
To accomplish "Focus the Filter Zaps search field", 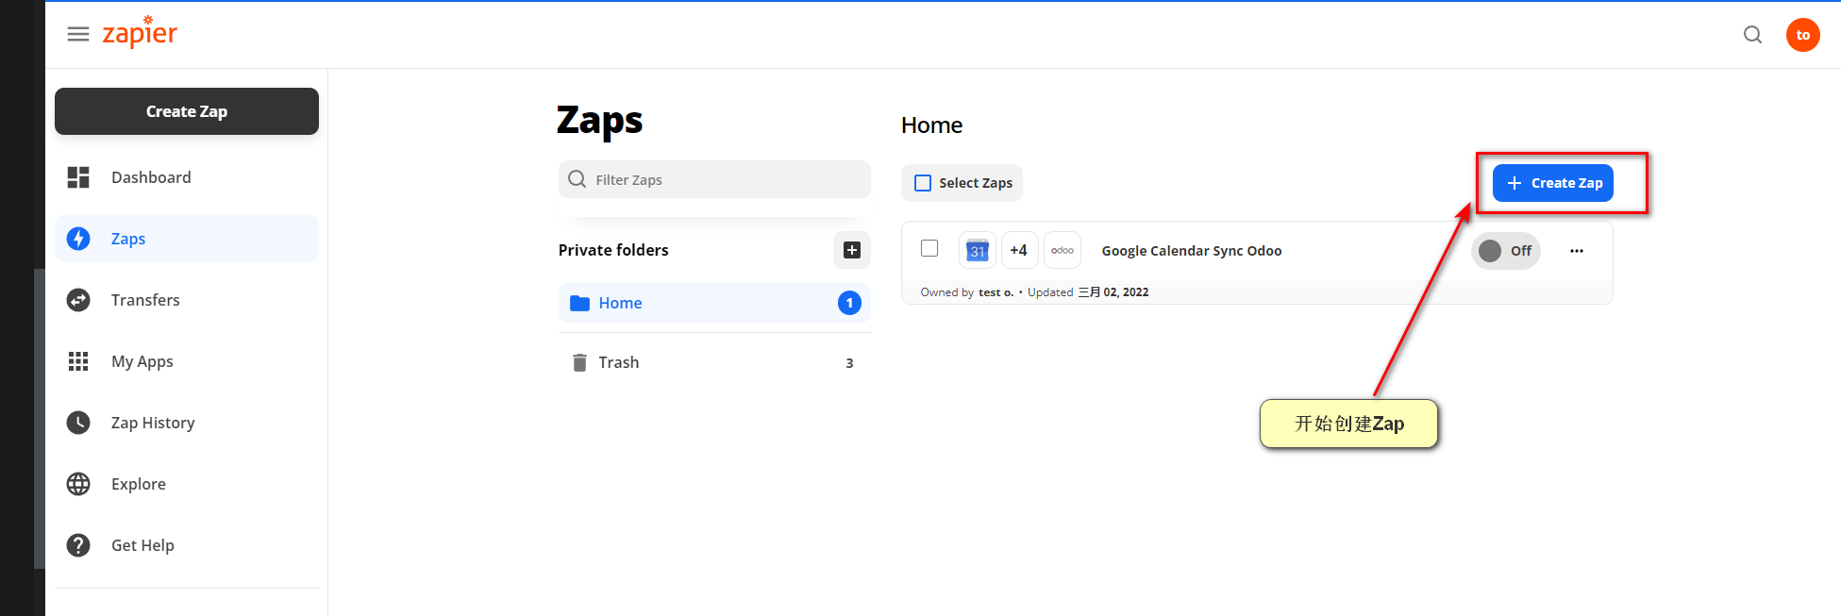I will tap(714, 179).
